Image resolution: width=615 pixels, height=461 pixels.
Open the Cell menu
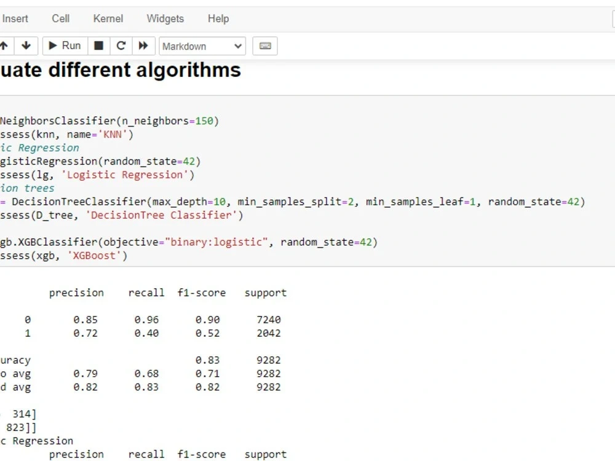coord(60,19)
